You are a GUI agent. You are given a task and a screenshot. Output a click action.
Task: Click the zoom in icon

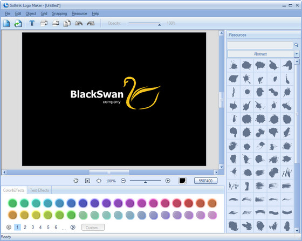pos(168,181)
